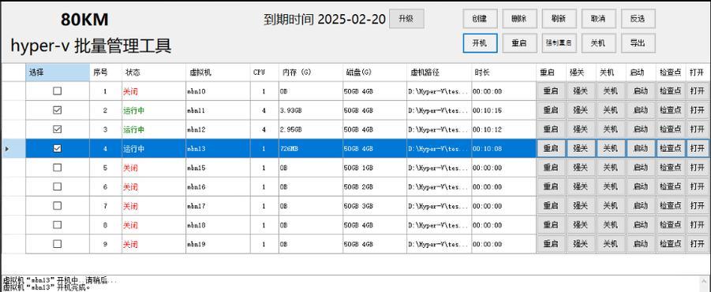Click the 50GB 2GB disk cell

click(x=375, y=187)
